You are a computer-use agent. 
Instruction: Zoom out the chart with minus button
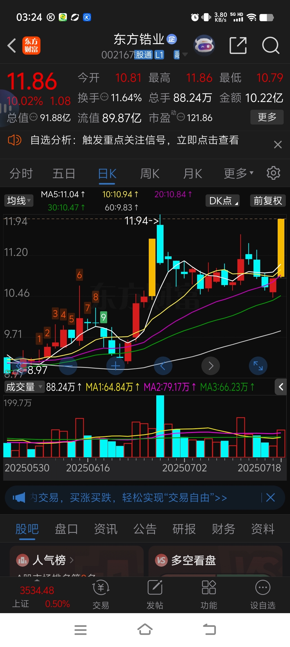(x=68, y=366)
